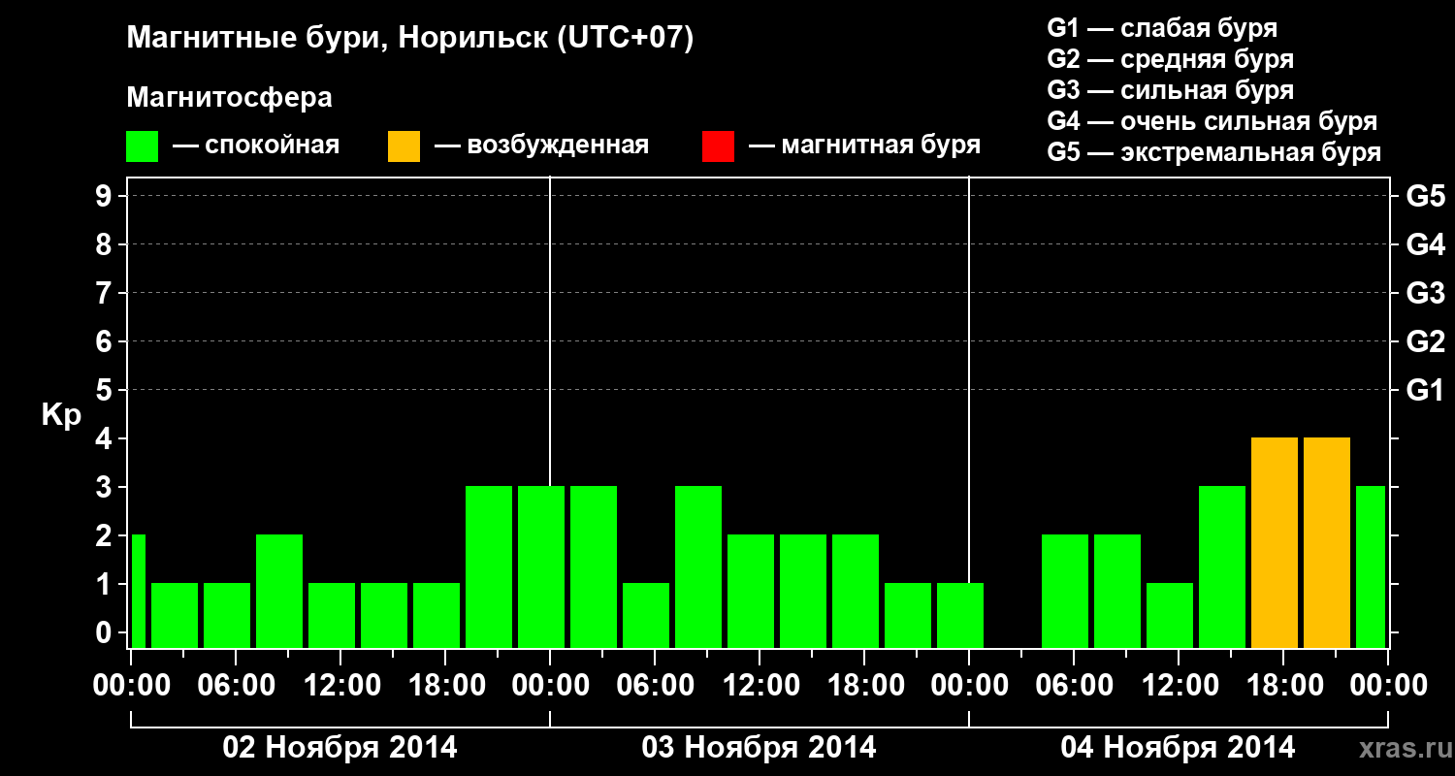Click the date label '02 Ноября 2014'
Screen dimensions: 1455x776
point(339,748)
